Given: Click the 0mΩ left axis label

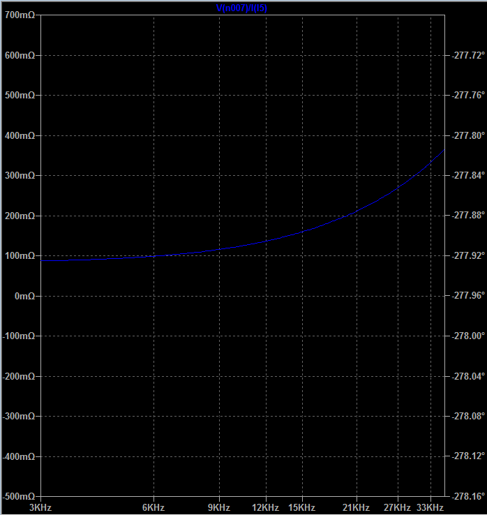Looking at the screenshot, I should 24,297.
